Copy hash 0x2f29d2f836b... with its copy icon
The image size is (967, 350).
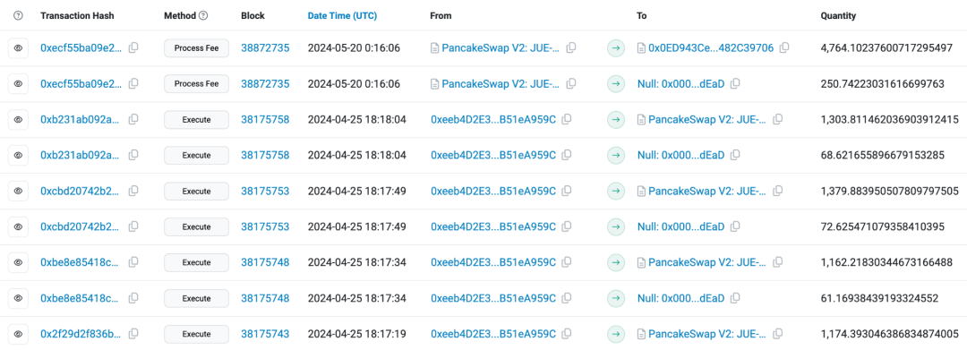(x=133, y=334)
